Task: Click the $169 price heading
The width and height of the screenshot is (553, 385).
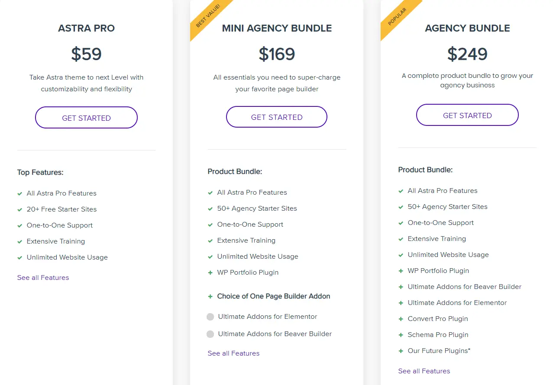Action: tap(277, 54)
